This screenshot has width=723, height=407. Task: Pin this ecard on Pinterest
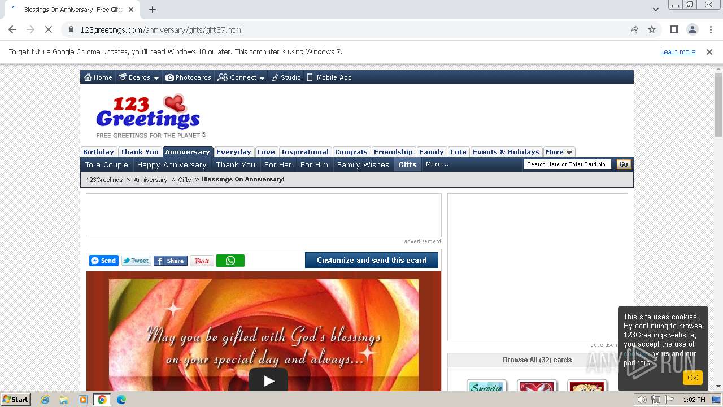pyautogui.click(x=202, y=261)
